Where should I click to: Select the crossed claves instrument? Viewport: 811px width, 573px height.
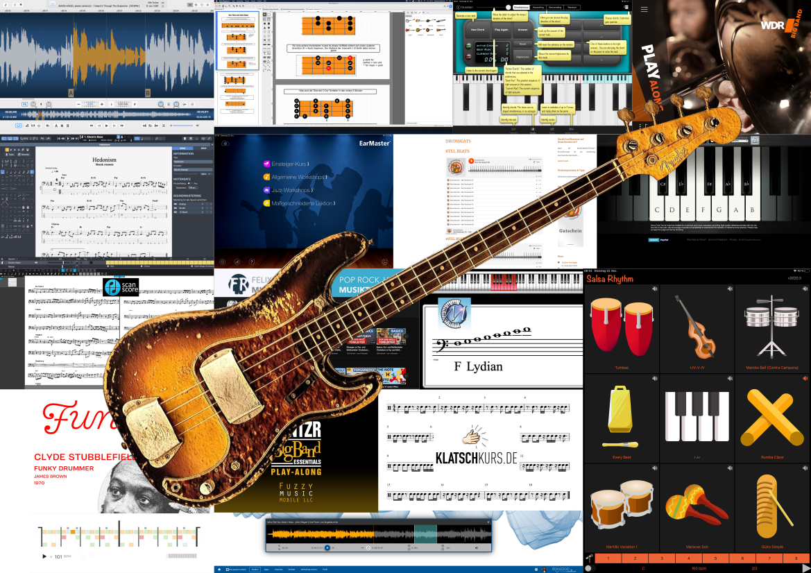773,417
